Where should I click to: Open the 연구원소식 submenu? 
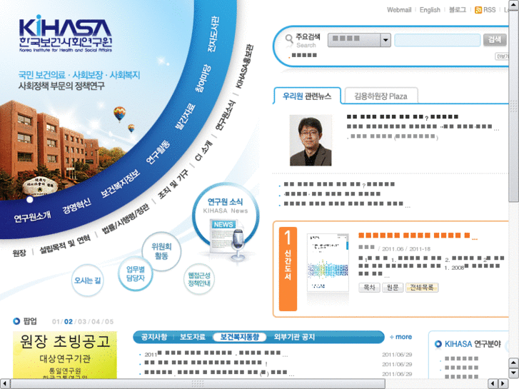[x=226, y=115]
